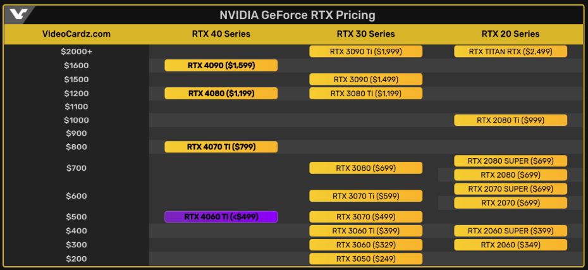Viewport: 588px width, 270px height.
Task: Click the RTX 2060 ($349) badge
Action: 510,245
